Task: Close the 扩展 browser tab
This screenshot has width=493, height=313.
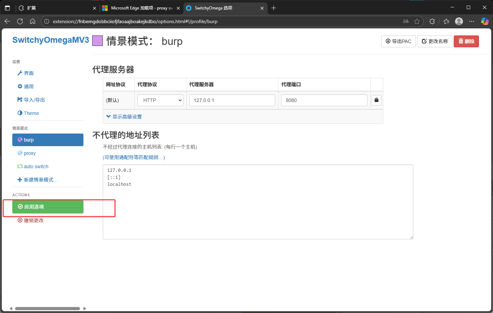Action: (x=94, y=8)
